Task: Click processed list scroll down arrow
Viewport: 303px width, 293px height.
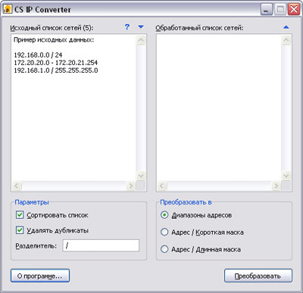Action: pos(286,176)
